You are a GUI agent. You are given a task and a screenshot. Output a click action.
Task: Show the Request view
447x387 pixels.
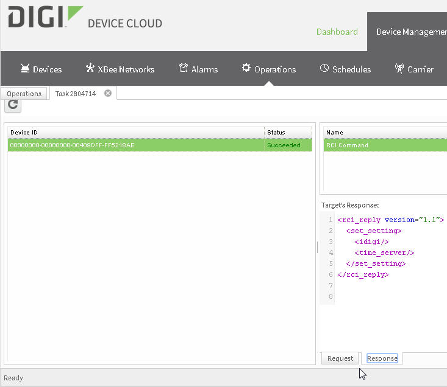[x=340, y=358]
